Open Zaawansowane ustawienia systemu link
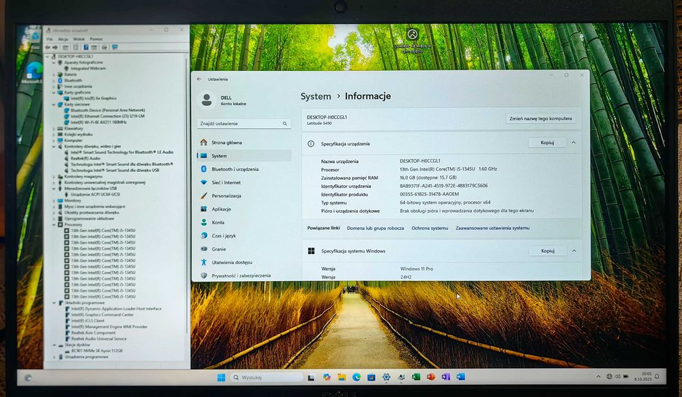The height and width of the screenshot is (397, 682). (x=492, y=228)
